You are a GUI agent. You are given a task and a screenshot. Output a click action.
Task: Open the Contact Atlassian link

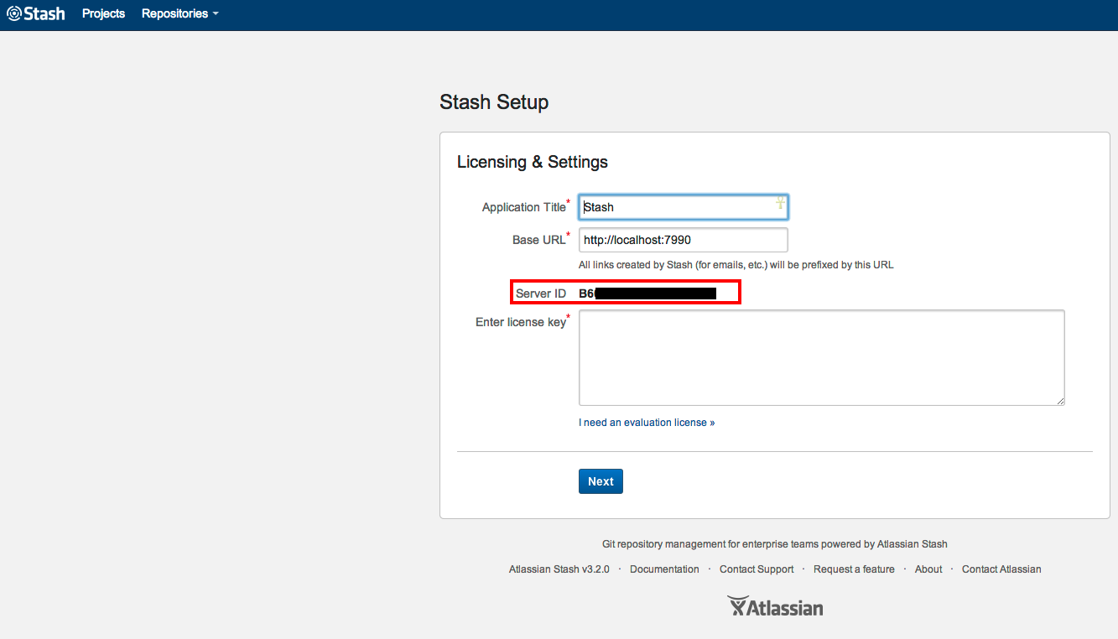coord(1001,569)
